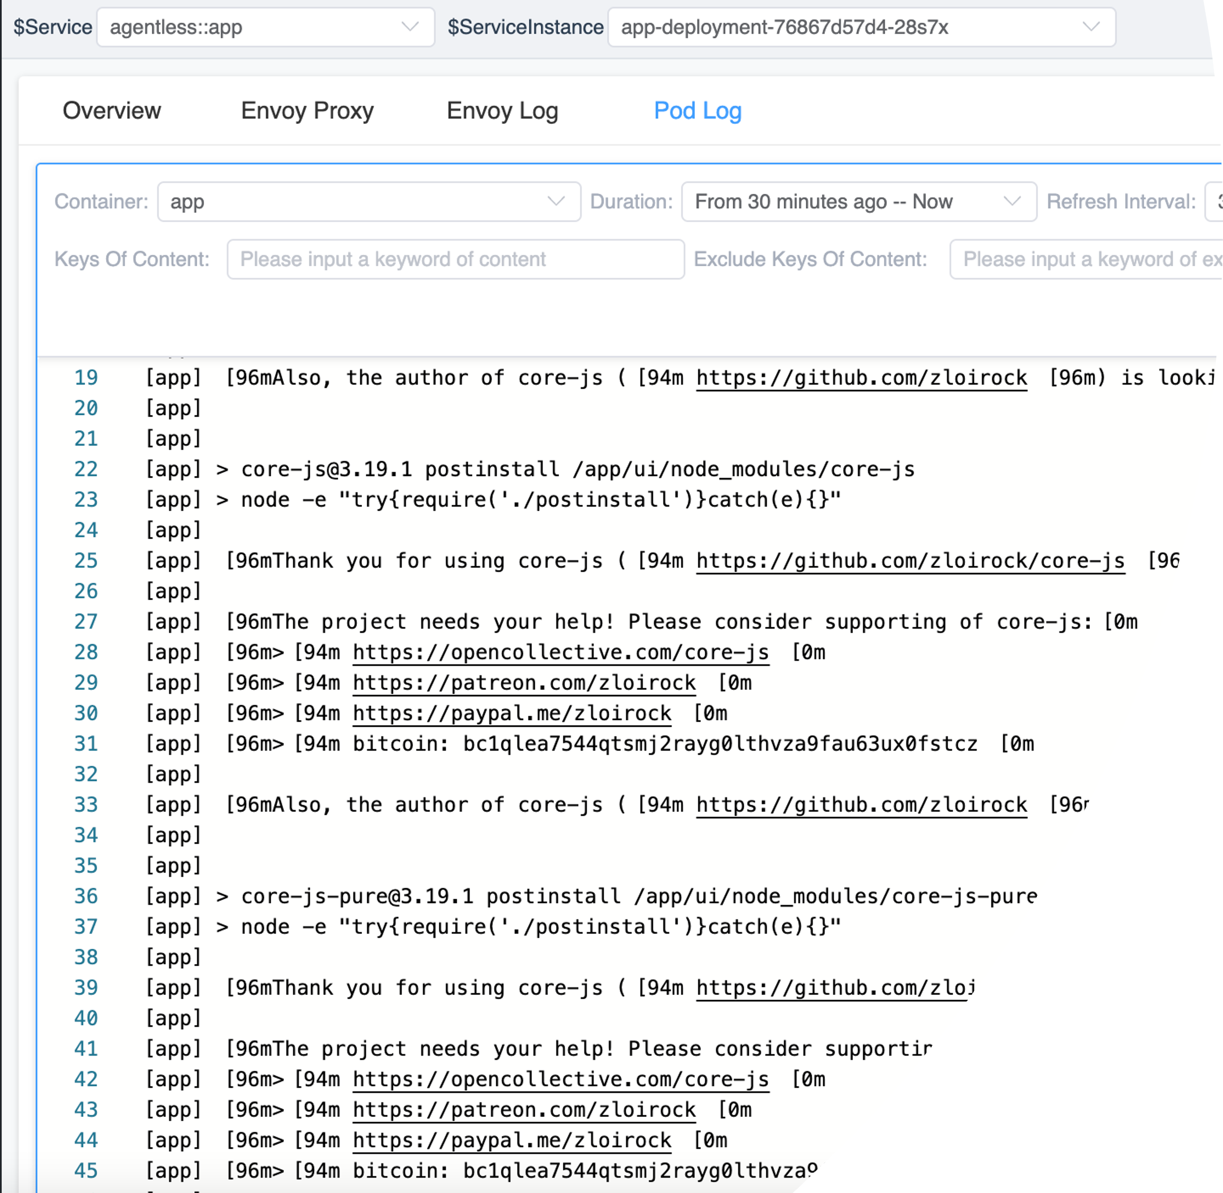Viewport: 1223px width, 1193px height.
Task: Switch to the Envoy Log tab
Action: (502, 111)
